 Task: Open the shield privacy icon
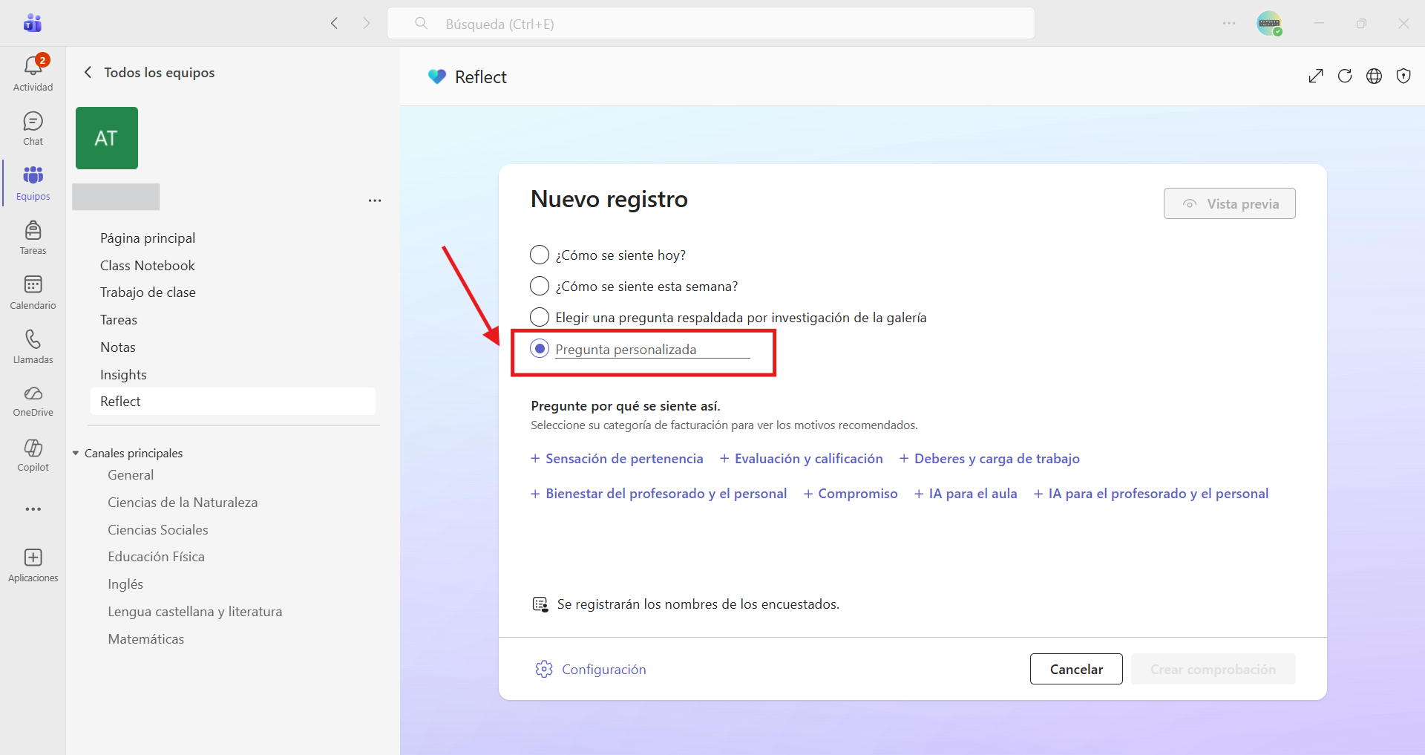coord(1403,76)
